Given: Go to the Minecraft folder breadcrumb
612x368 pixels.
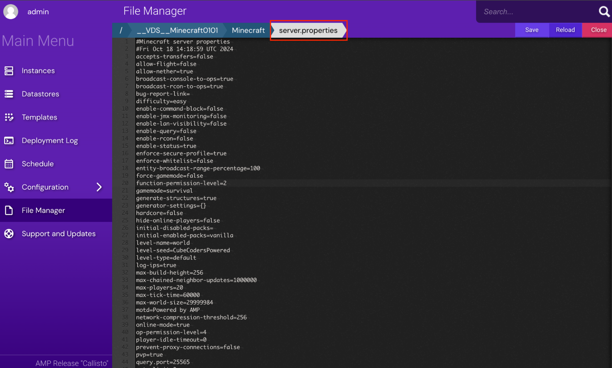Looking at the screenshot, I should point(248,30).
